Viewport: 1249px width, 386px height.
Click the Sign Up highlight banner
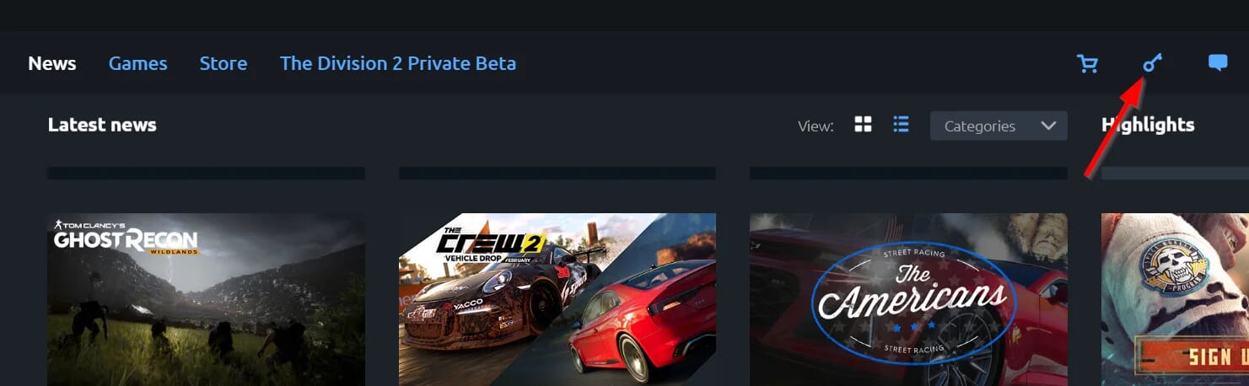[1192, 356]
